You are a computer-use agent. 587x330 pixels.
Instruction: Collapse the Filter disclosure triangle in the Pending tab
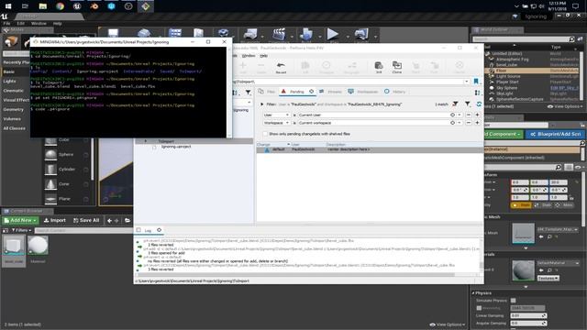coord(262,104)
